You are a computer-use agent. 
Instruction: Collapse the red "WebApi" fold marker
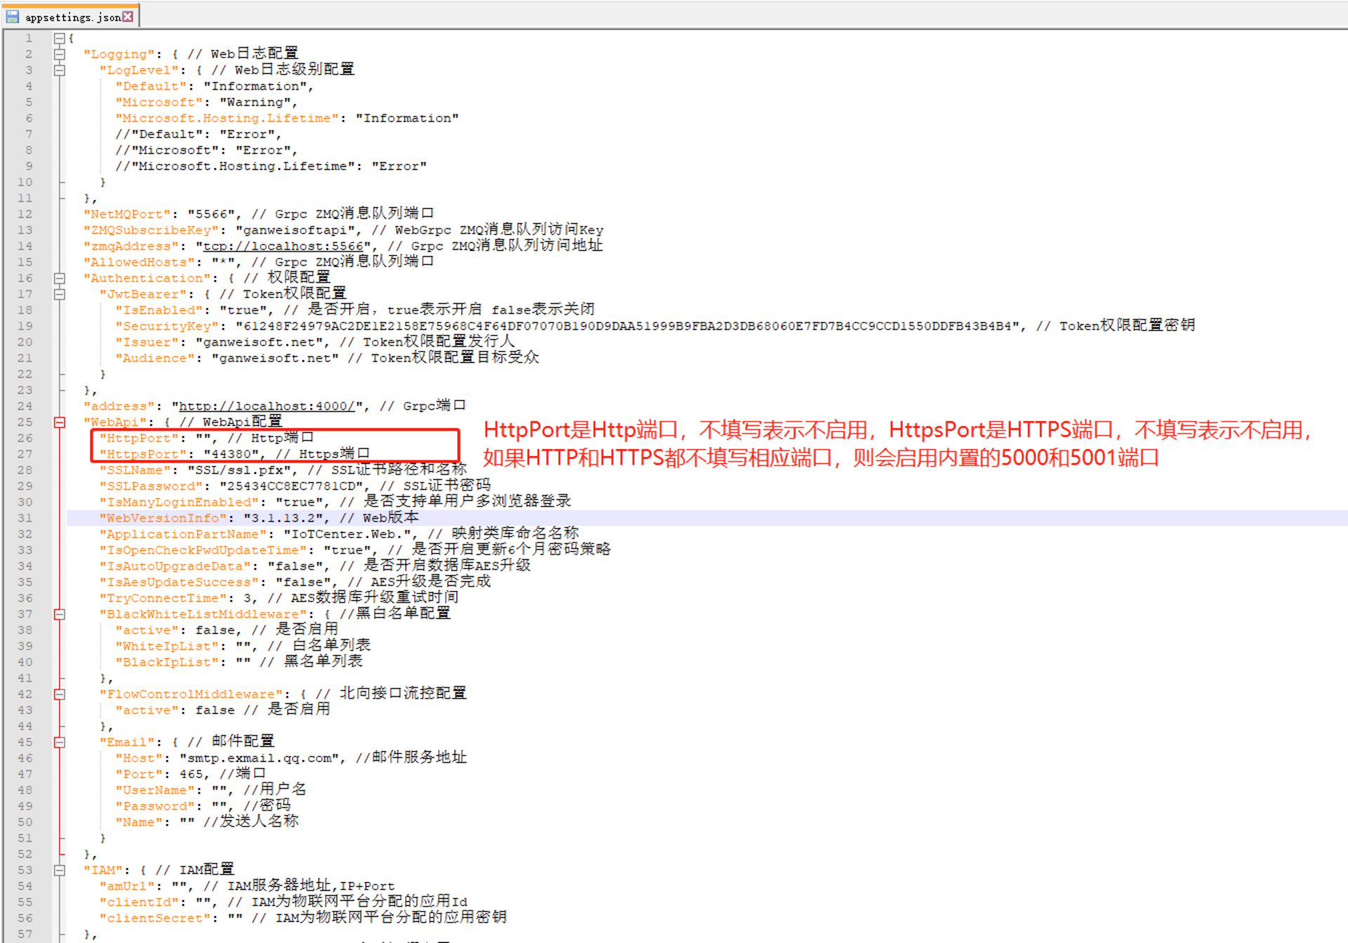click(x=60, y=422)
